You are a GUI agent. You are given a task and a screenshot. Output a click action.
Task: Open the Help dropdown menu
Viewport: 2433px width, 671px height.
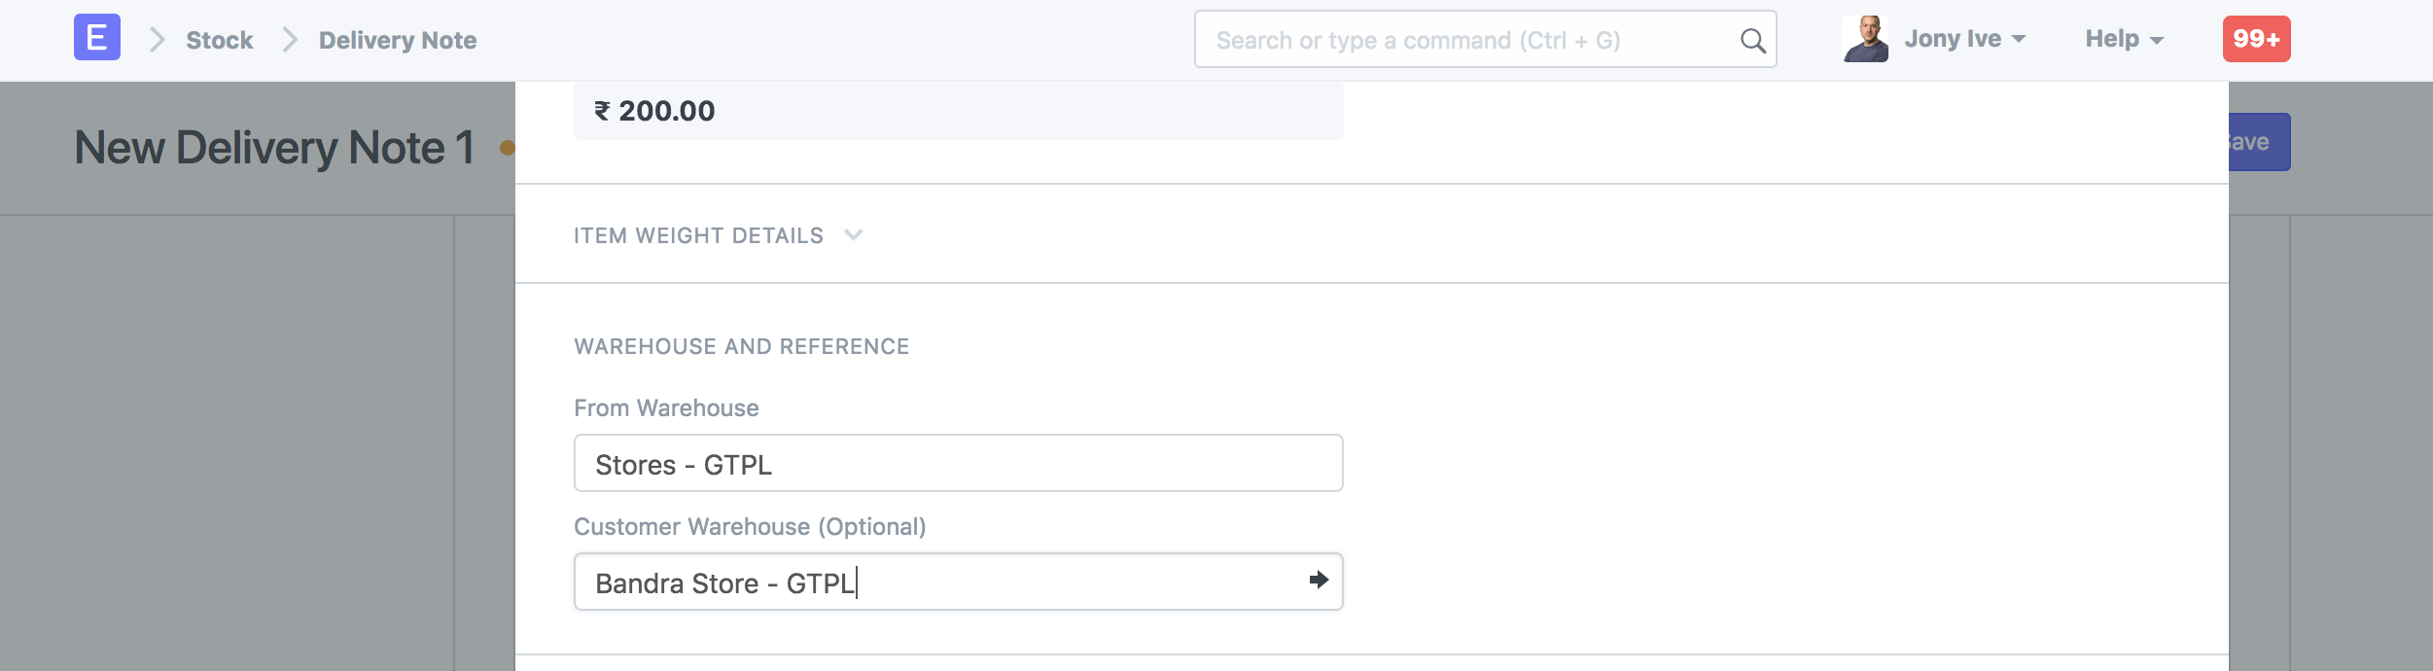tap(2124, 39)
